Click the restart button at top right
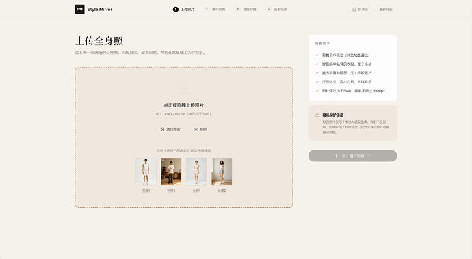Image resolution: width=472 pixels, height=259 pixels. [x=386, y=10]
